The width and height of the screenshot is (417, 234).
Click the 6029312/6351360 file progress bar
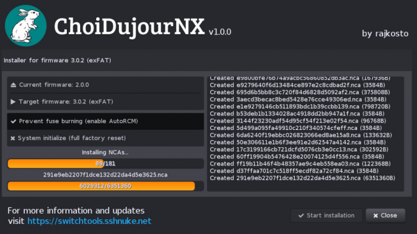(105, 186)
